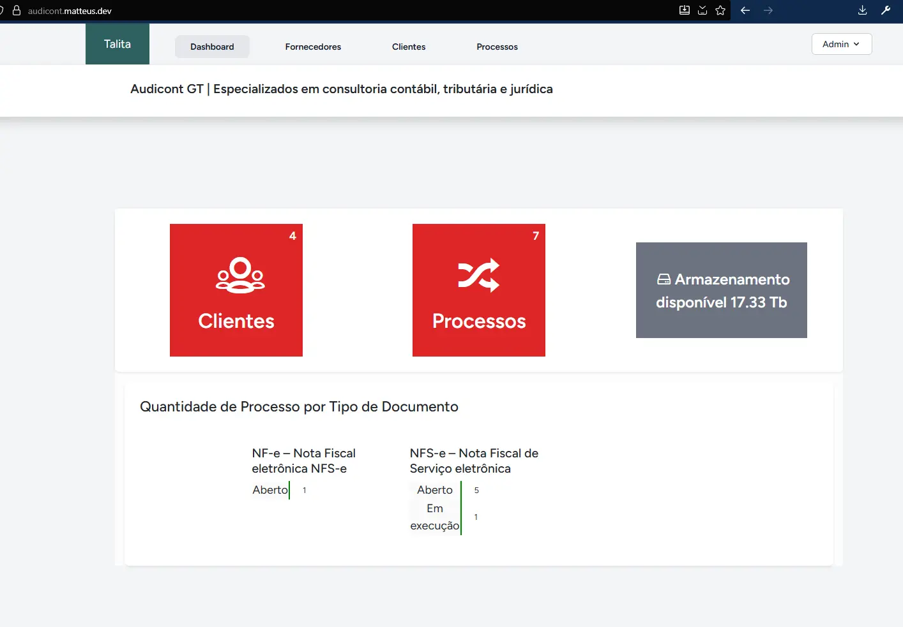Screen dimensions: 903x627
Task: Open Processos from the top navigation
Action: tap(497, 47)
